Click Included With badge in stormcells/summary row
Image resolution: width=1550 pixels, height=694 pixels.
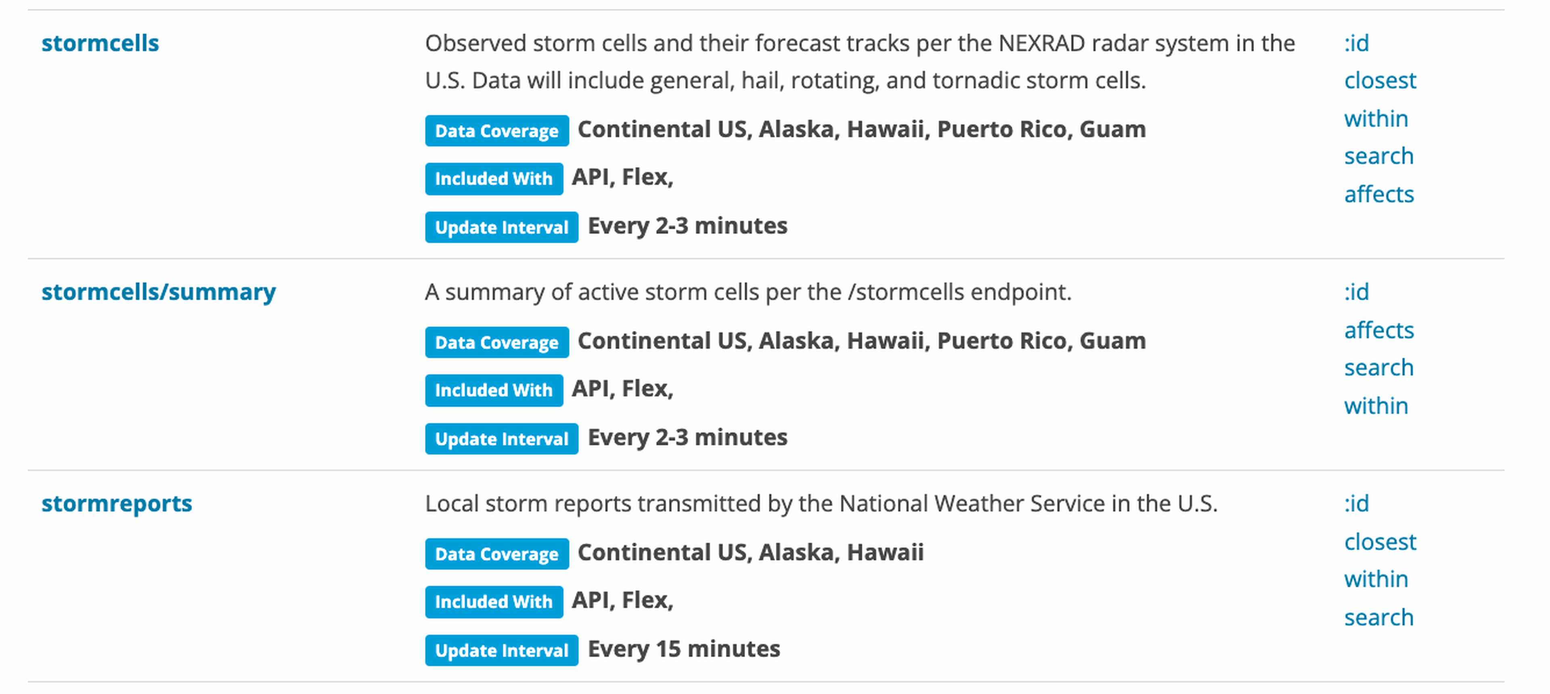click(493, 390)
